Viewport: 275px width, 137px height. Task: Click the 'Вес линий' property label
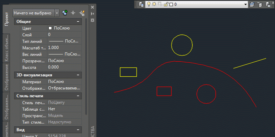tap(32, 54)
